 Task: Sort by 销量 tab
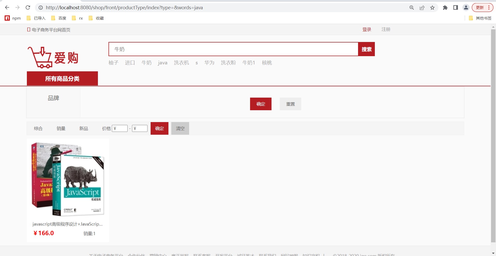(x=61, y=128)
